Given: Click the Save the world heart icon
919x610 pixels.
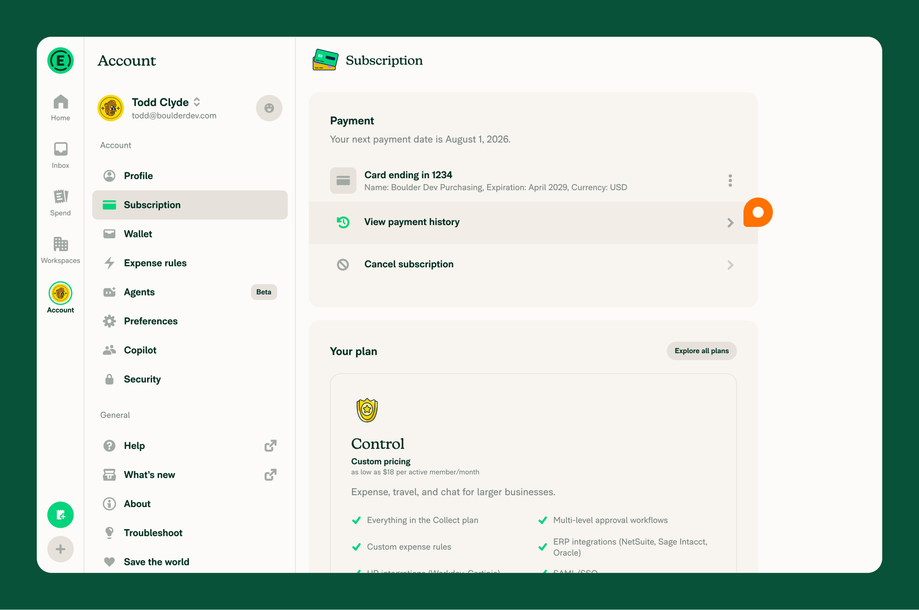Looking at the screenshot, I should pos(109,562).
